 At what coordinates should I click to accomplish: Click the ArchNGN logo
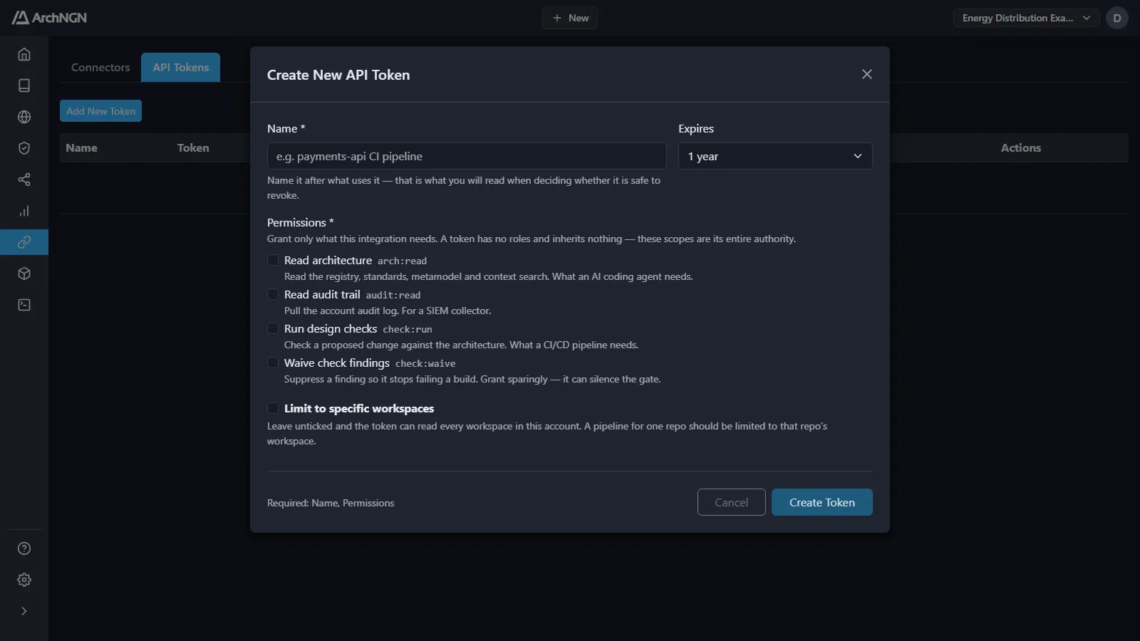(x=49, y=18)
